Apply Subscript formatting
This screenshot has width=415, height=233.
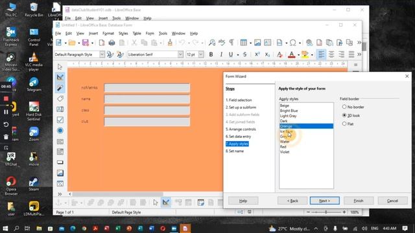[x=267, y=54]
